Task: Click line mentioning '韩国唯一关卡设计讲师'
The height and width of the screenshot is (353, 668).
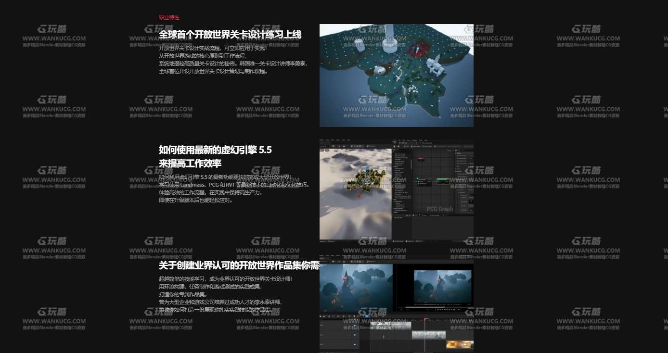Action: tap(233, 63)
